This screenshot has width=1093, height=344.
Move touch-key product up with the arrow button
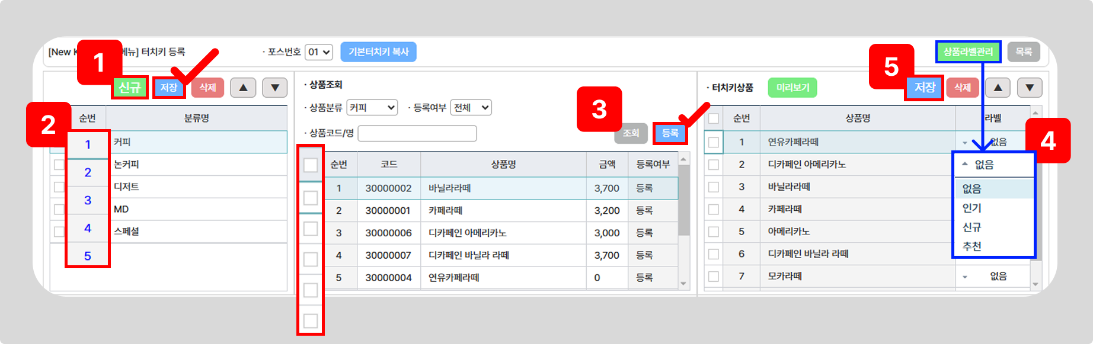[998, 88]
